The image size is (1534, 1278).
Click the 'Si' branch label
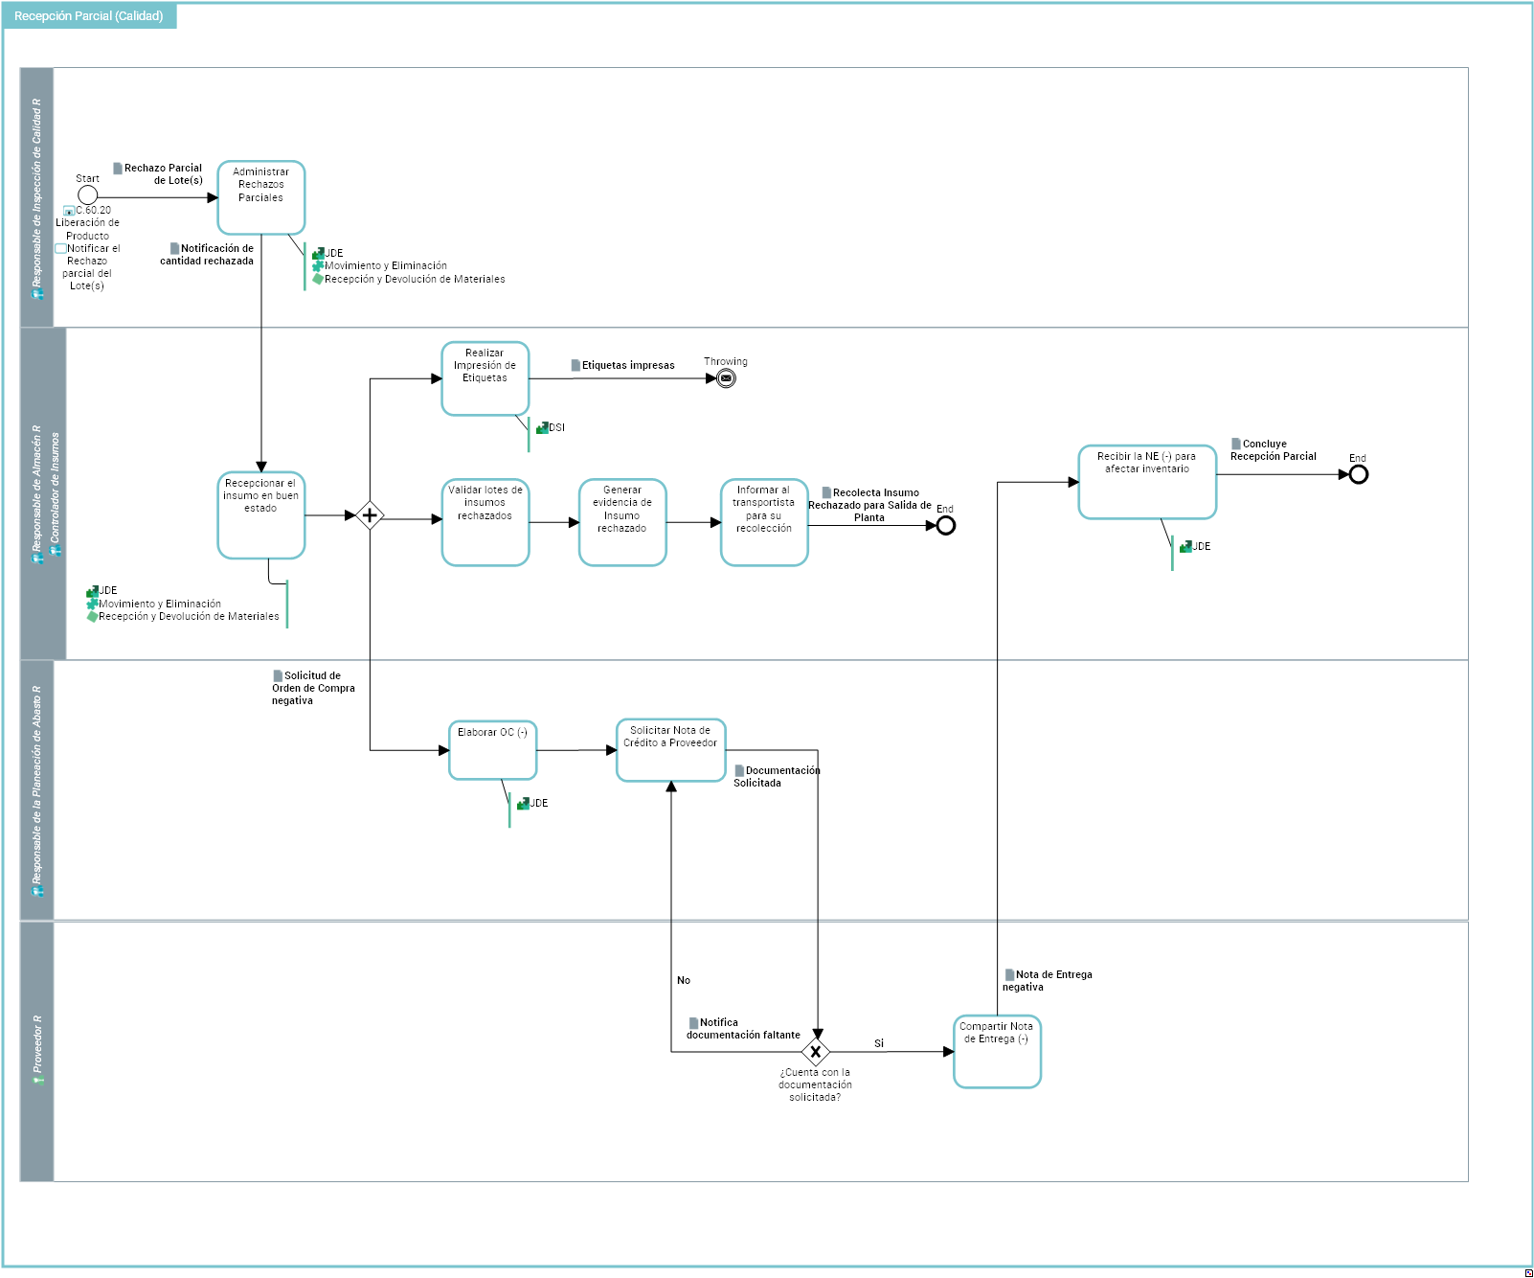tap(879, 1043)
